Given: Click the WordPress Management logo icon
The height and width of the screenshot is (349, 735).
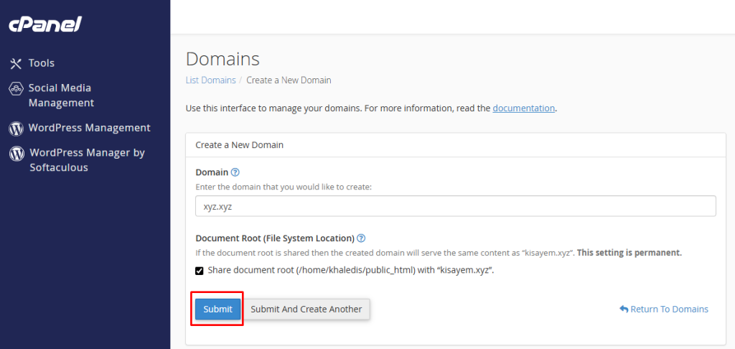Looking at the screenshot, I should click(16, 129).
